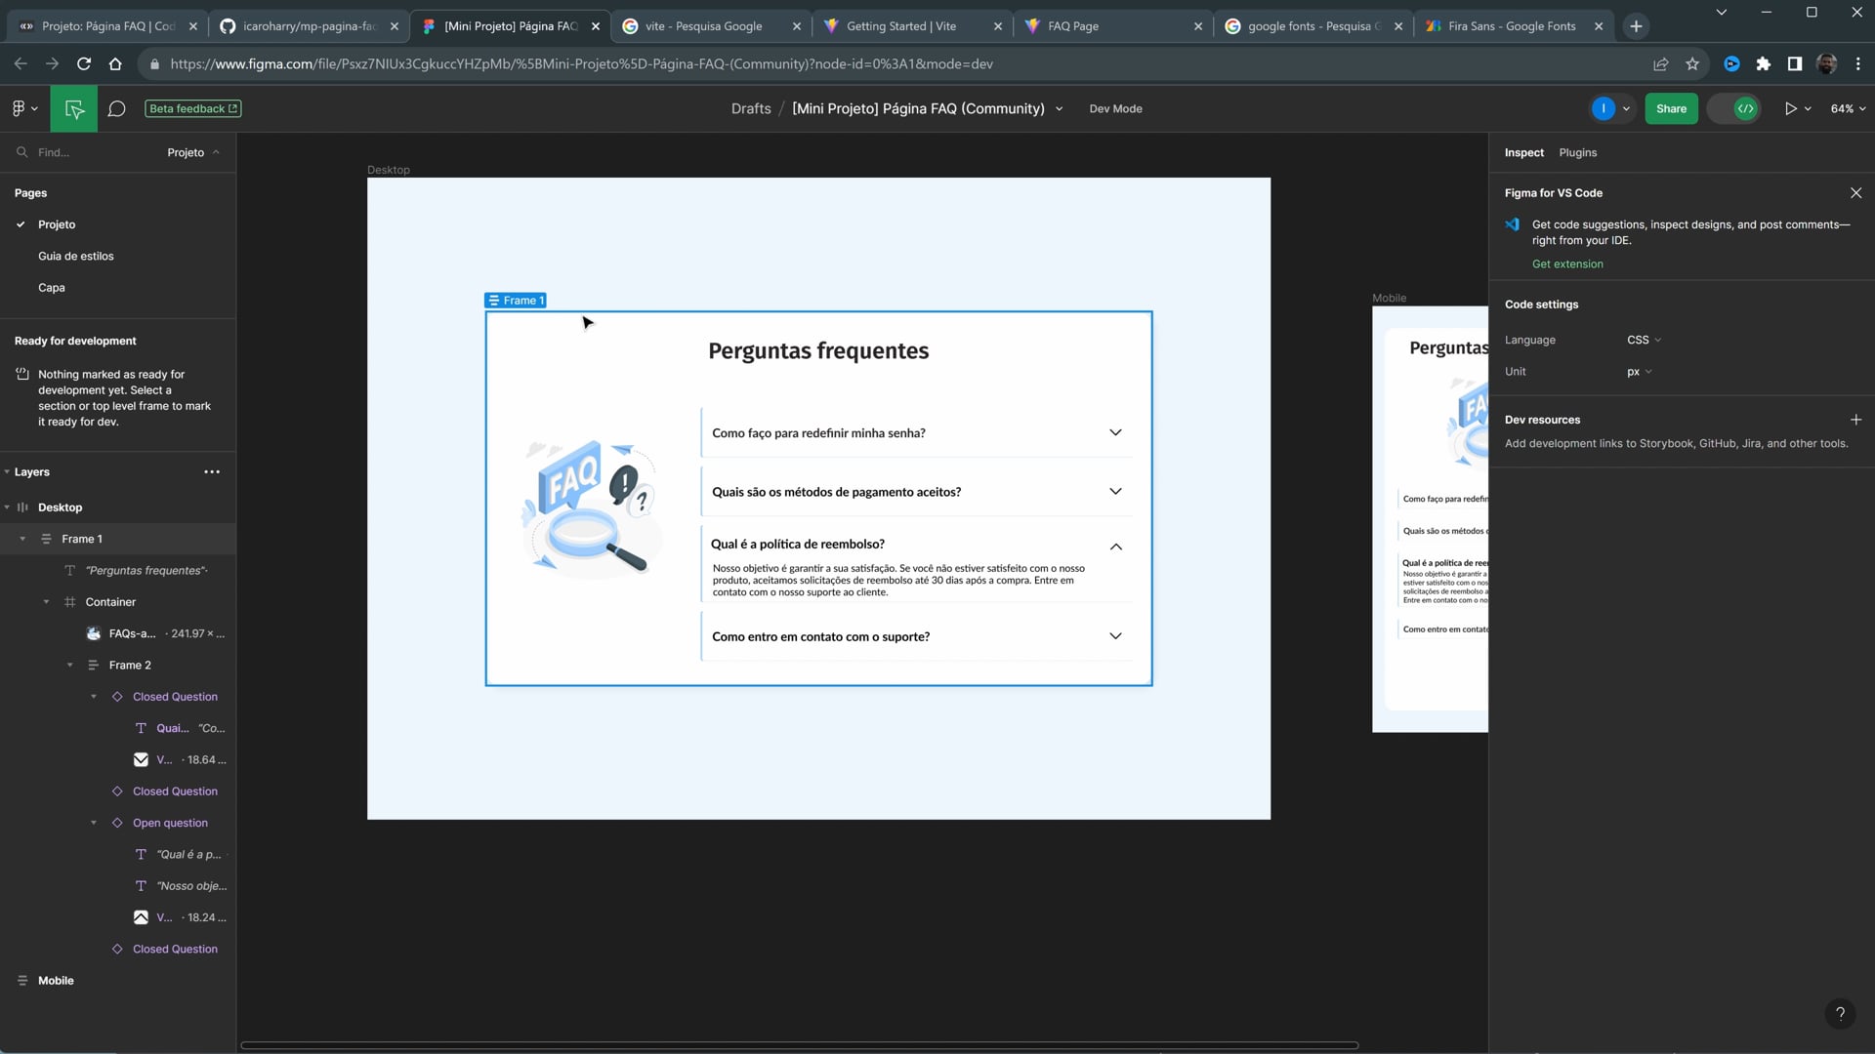Image resolution: width=1875 pixels, height=1054 pixels.
Task: Open the 64% zoom level dropdown
Action: click(1848, 108)
